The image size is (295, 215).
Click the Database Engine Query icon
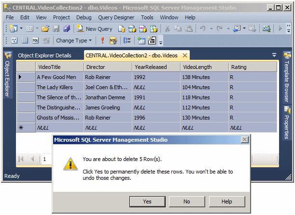(122, 29)
